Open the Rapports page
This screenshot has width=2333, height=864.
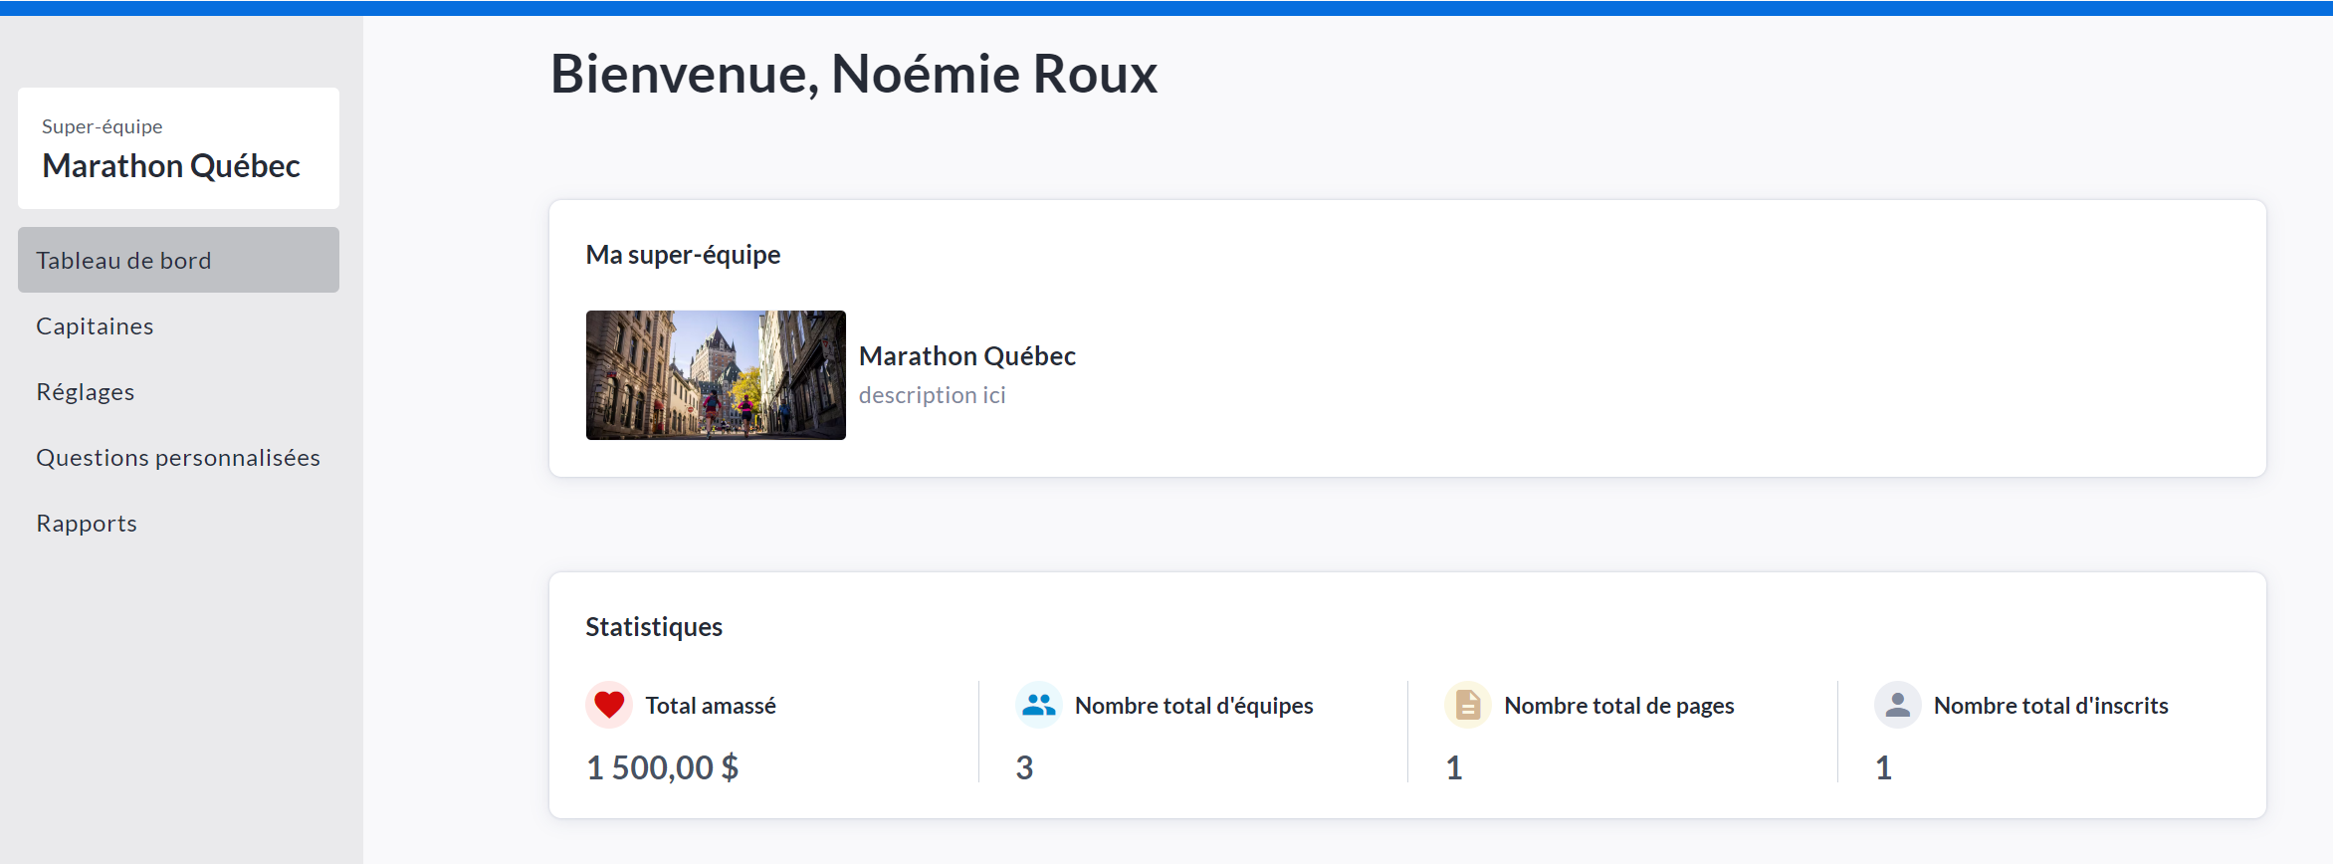click(x=87, y=524)
